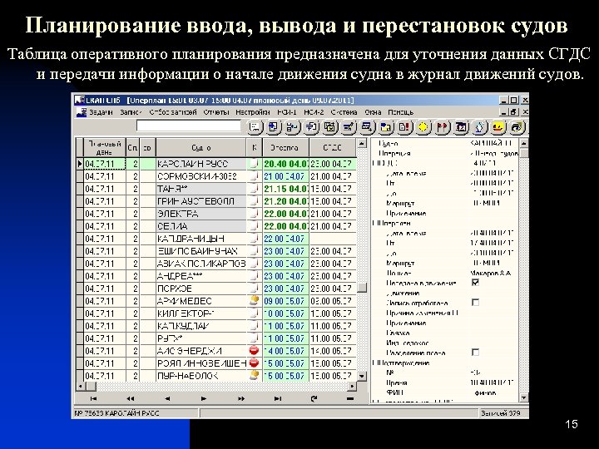The width and height of the screenshot is (599, 449).
Task: Click the СГДС column header
Action: 332,148
